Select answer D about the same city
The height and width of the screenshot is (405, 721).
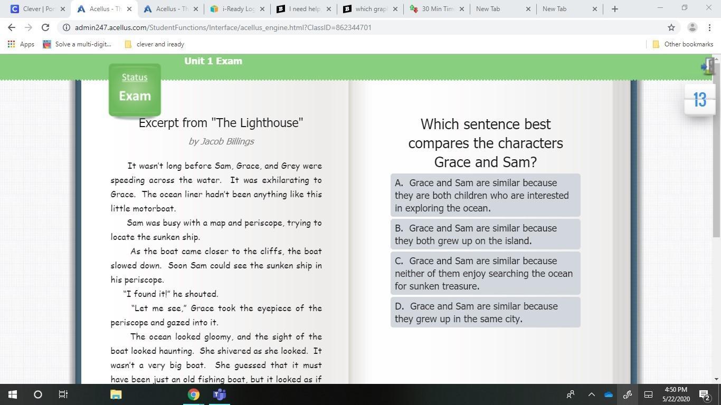point(486,312)
